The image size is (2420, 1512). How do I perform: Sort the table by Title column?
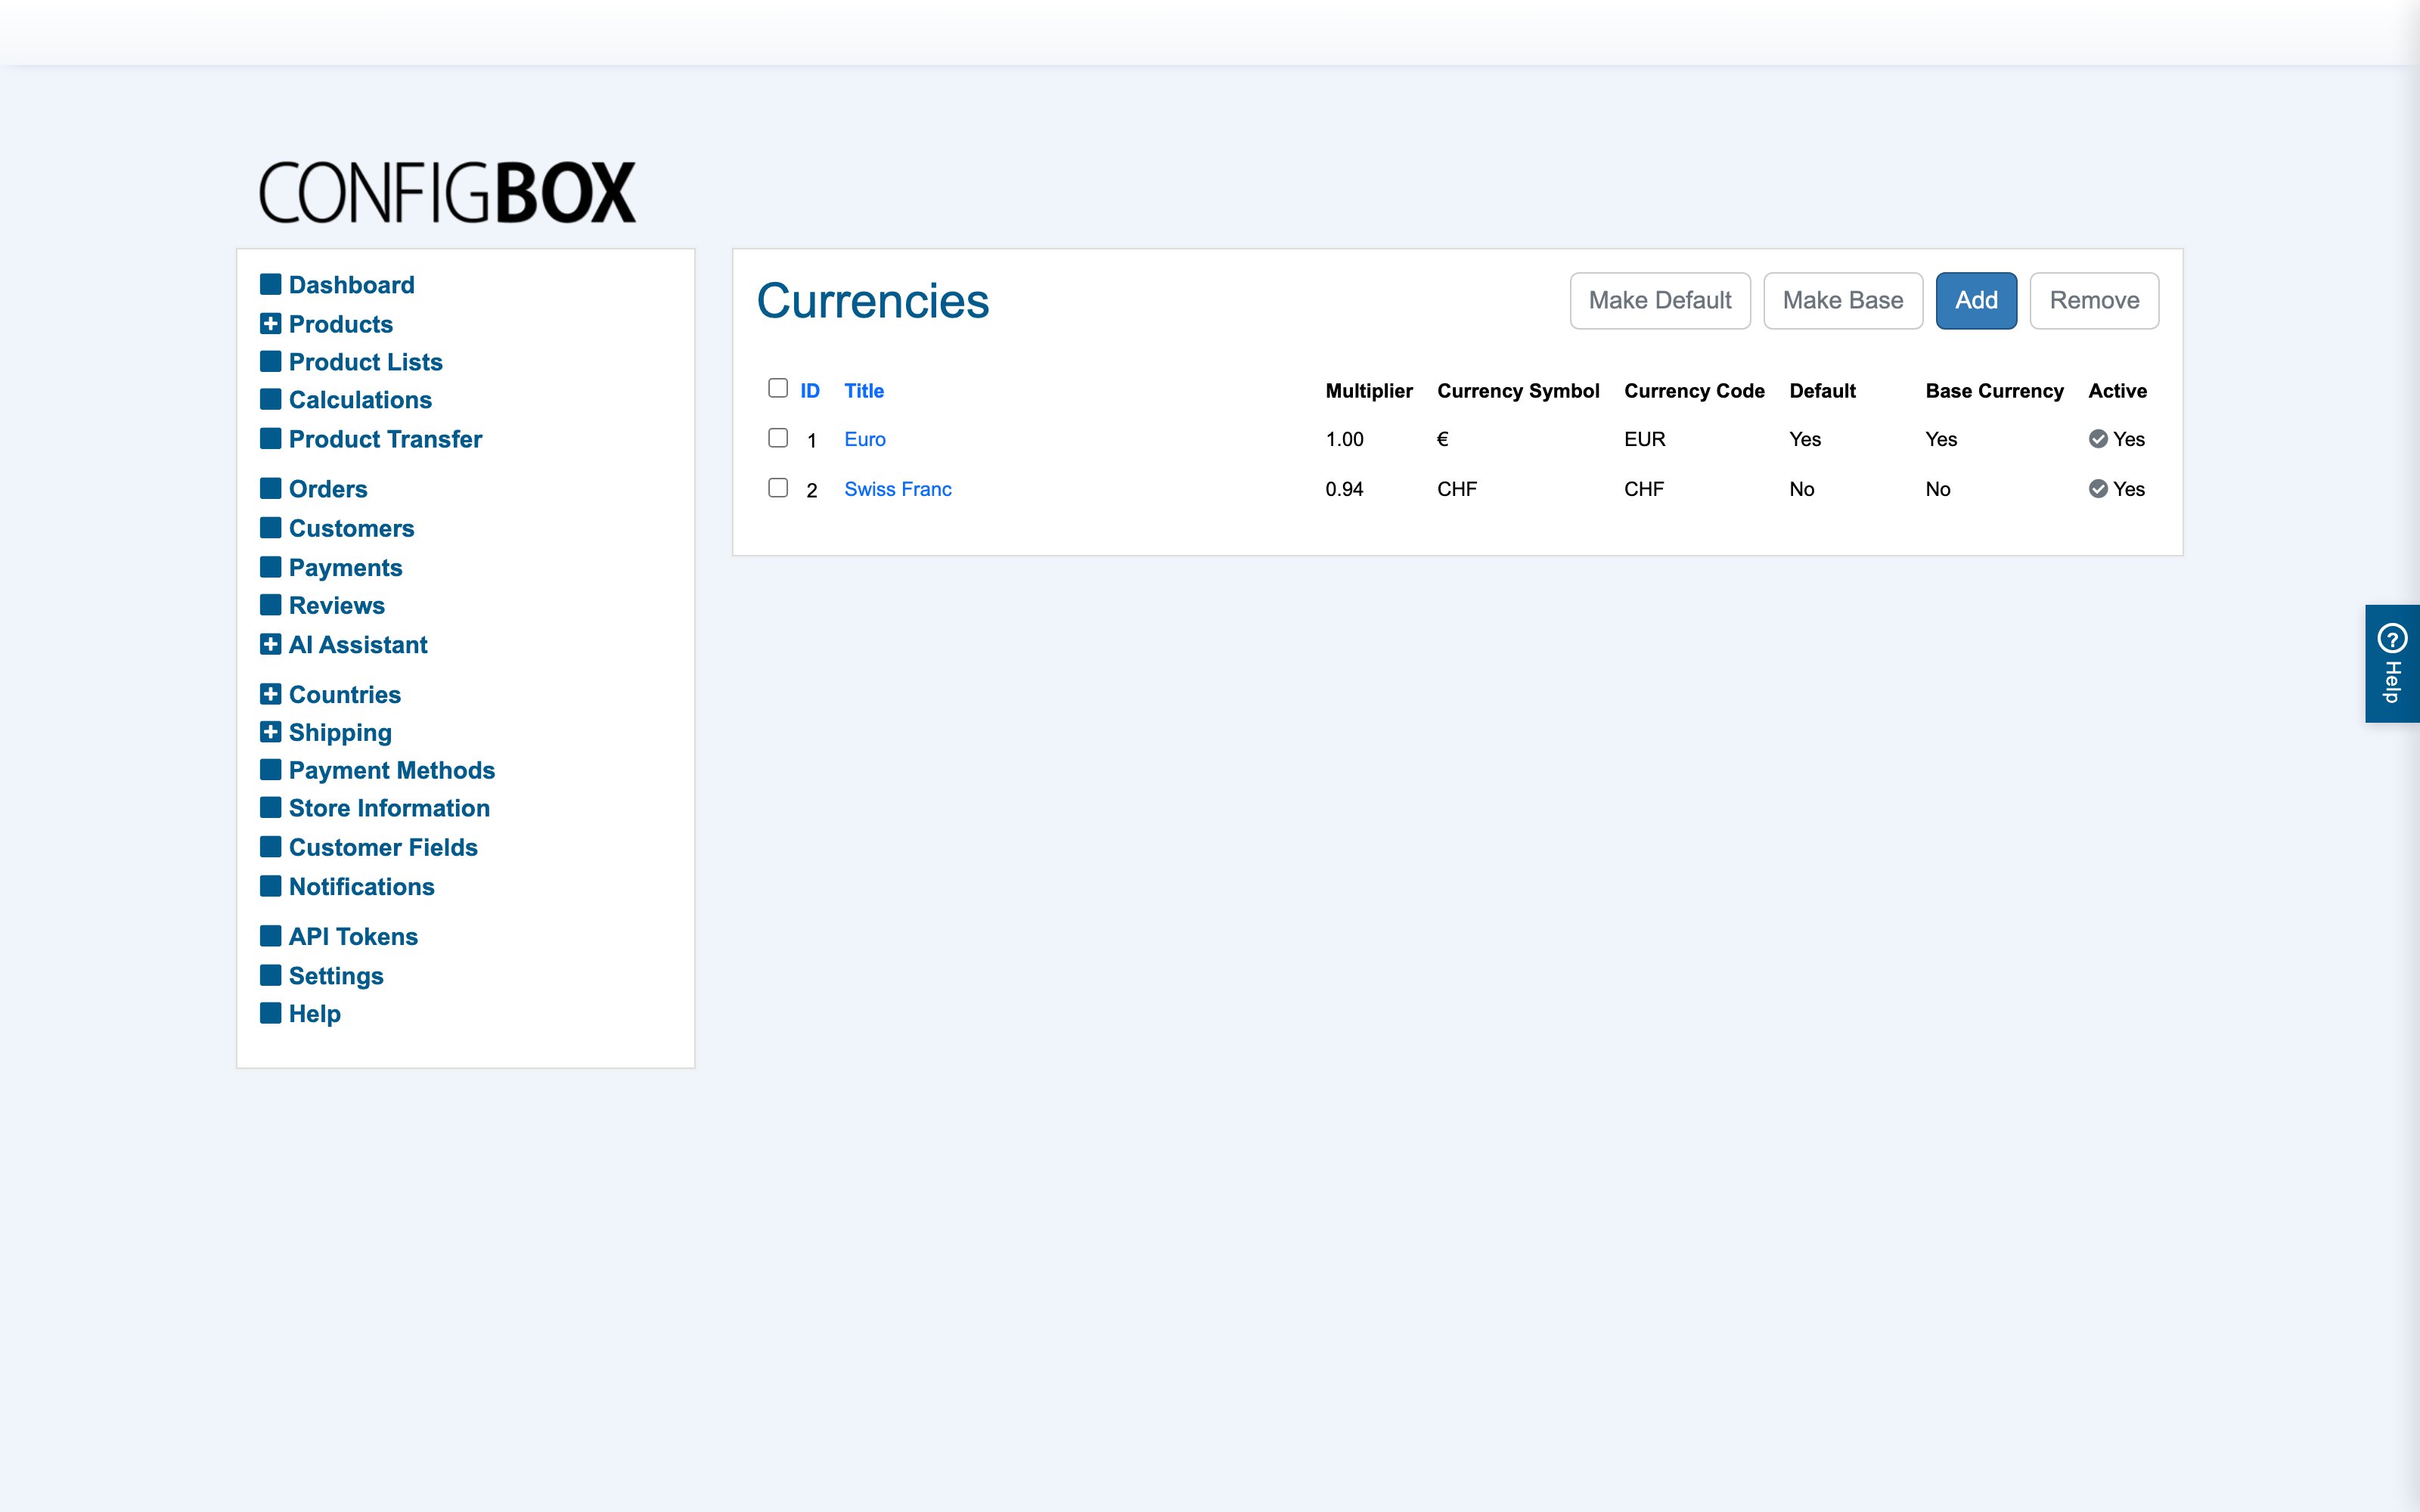tap(864, 391)
